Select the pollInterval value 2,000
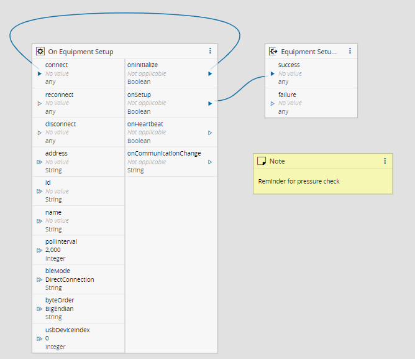Viewport: 415px width, 359px height. pyautogui.click(x=53, y=250)
